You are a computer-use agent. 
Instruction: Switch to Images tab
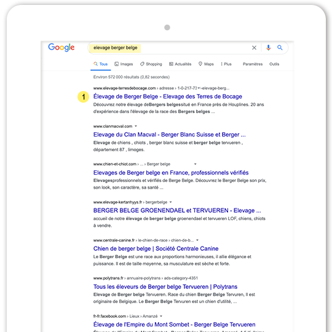pyautogui.click(x=124, y=64)
